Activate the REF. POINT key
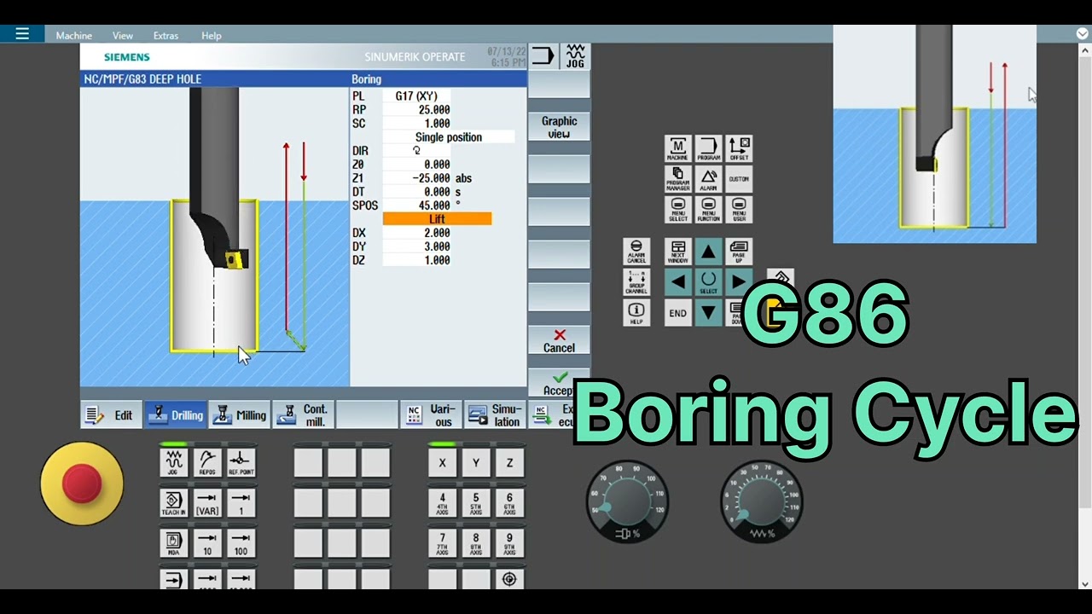1092x614 pixels. pos(241,462)
